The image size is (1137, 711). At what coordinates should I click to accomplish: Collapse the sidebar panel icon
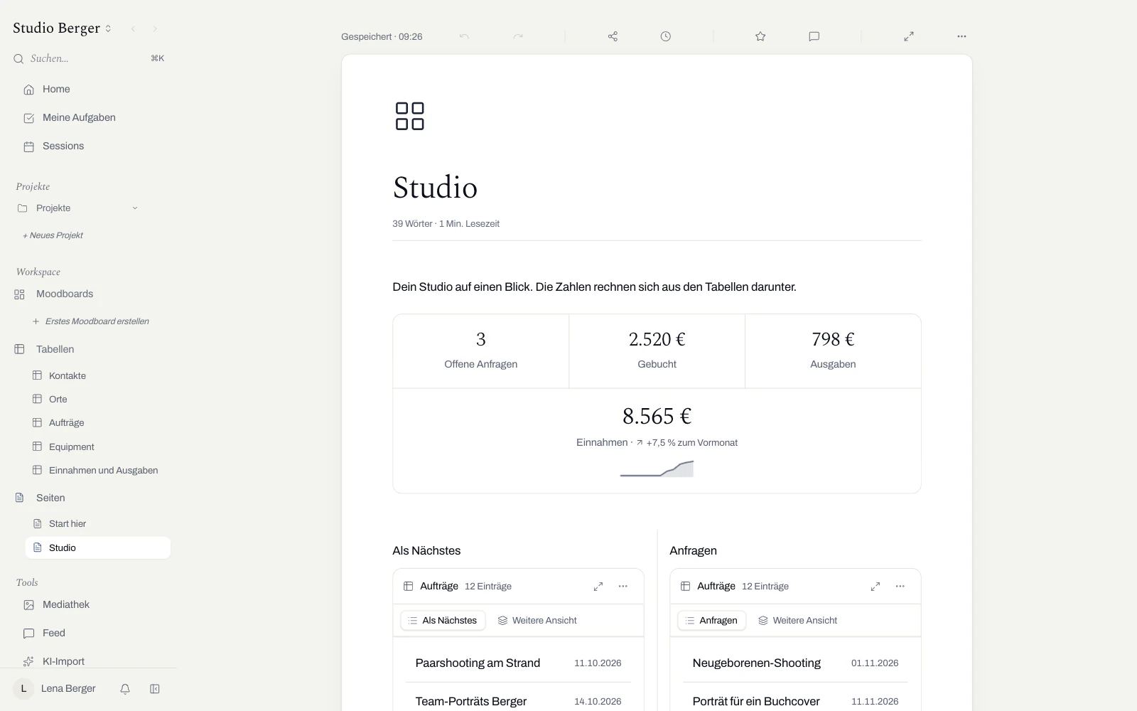pos(155,689)
